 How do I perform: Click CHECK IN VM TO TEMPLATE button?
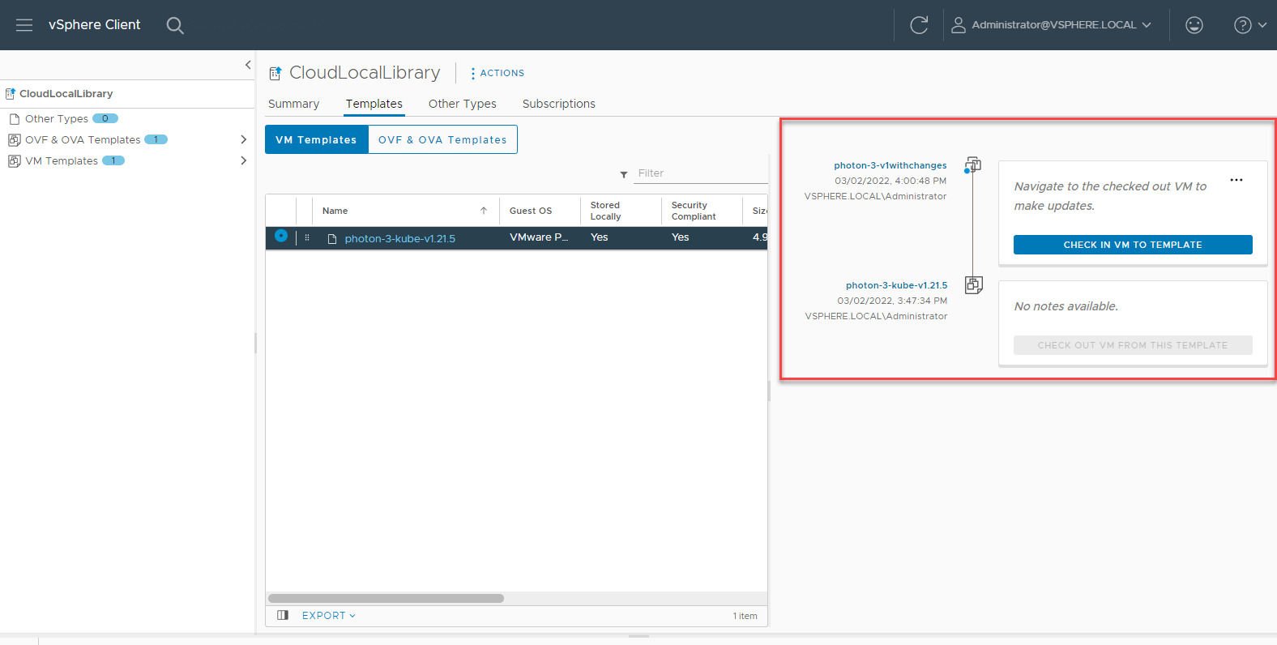coord(1133,245)
